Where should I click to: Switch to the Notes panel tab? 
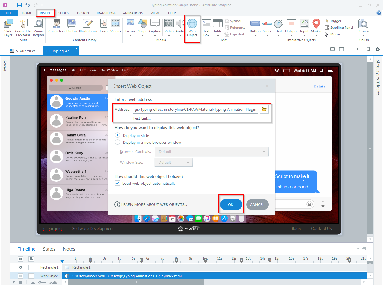coord(69,249)
